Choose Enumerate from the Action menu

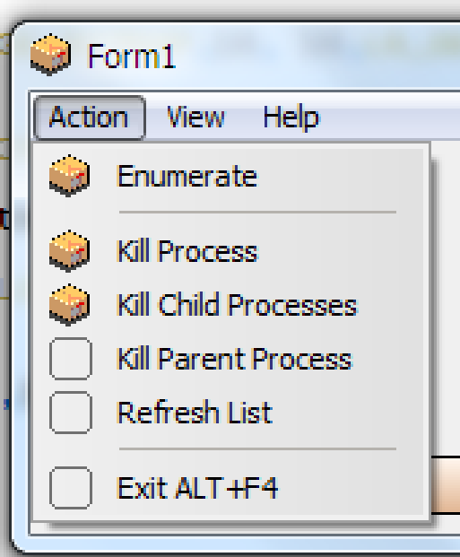pos(229,176)
